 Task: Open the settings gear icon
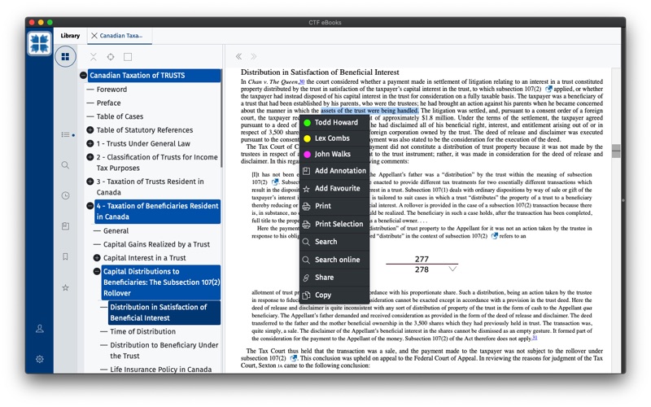pyautogui.click(x=39, y=359)
